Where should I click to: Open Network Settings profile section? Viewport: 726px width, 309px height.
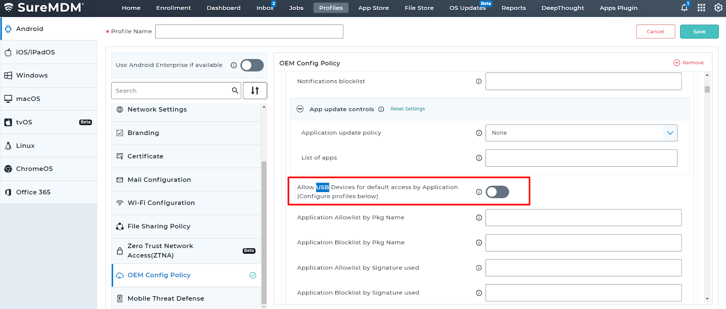[x=186, y=110]
